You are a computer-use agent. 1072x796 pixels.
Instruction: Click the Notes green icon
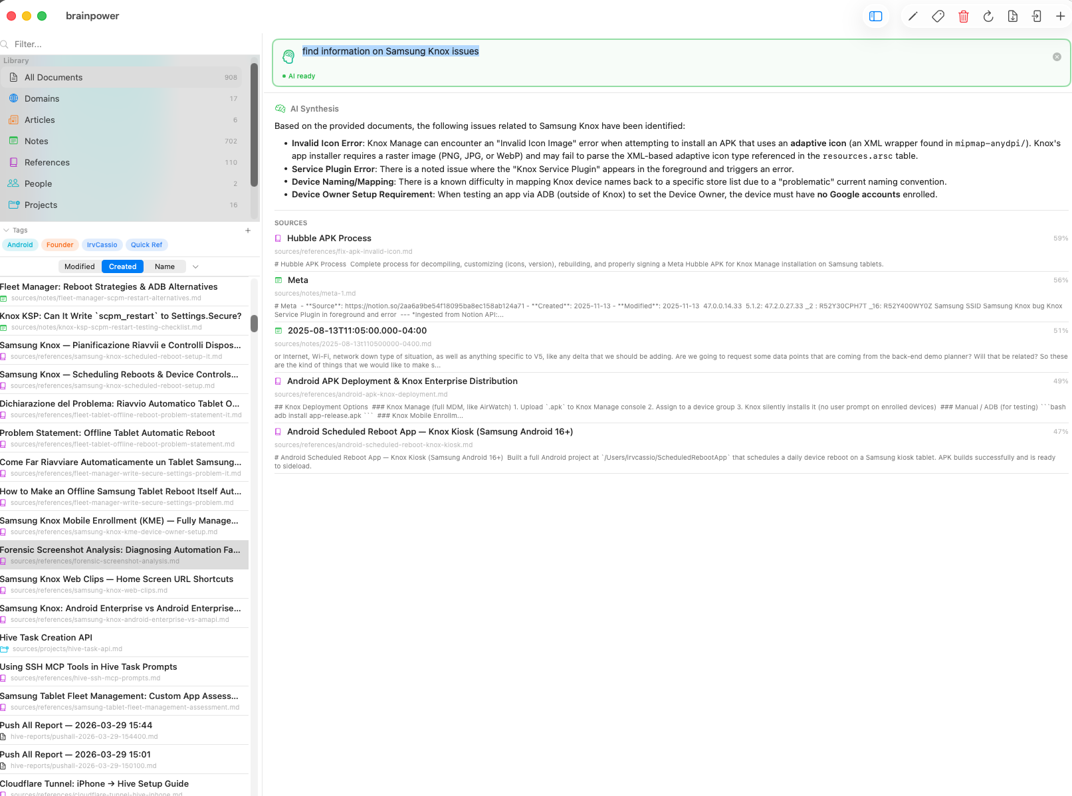[13, 141]
